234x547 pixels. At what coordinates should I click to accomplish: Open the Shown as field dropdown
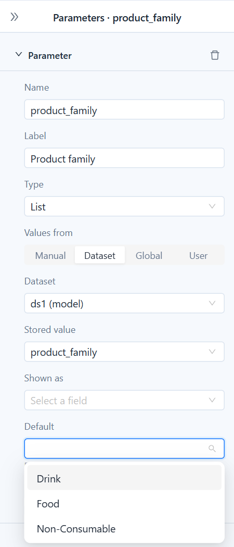pyautogui.click(x=124, y=400)
